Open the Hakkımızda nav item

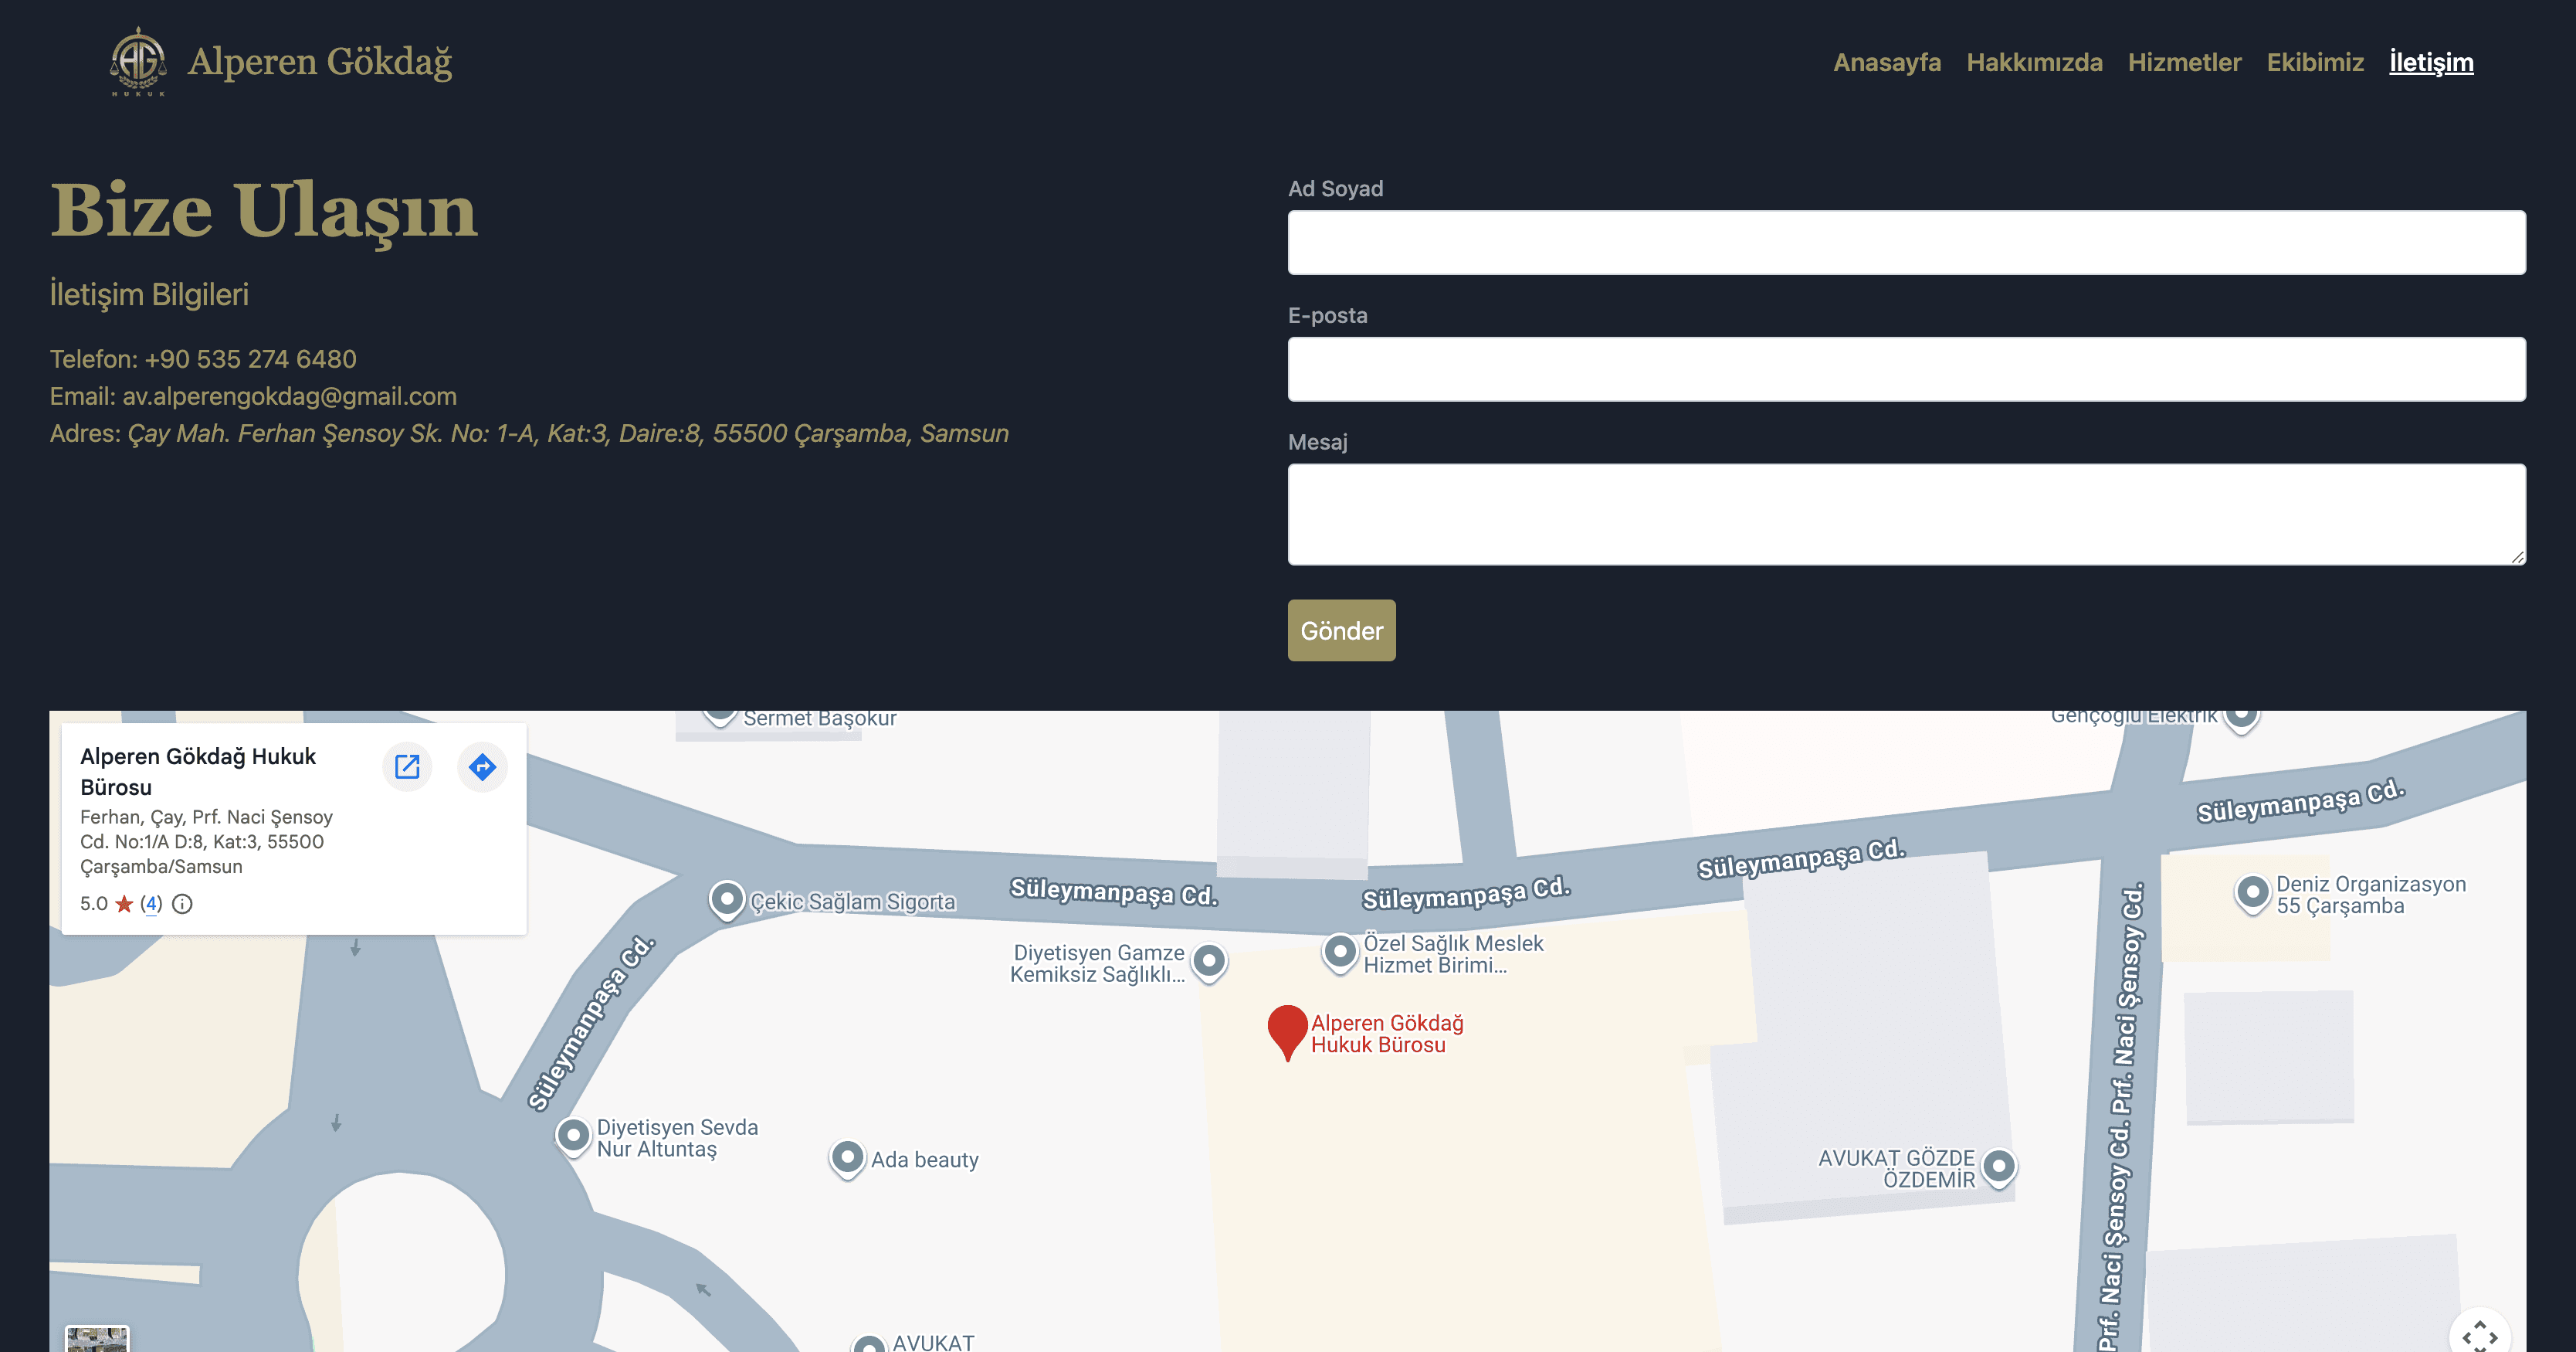[x=2034, y=62]
